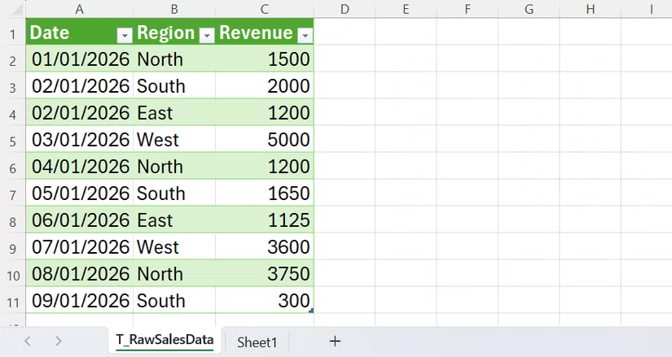672x357 pixels.
Task: Select the North cell in row 6
Action: click(174, 166)
